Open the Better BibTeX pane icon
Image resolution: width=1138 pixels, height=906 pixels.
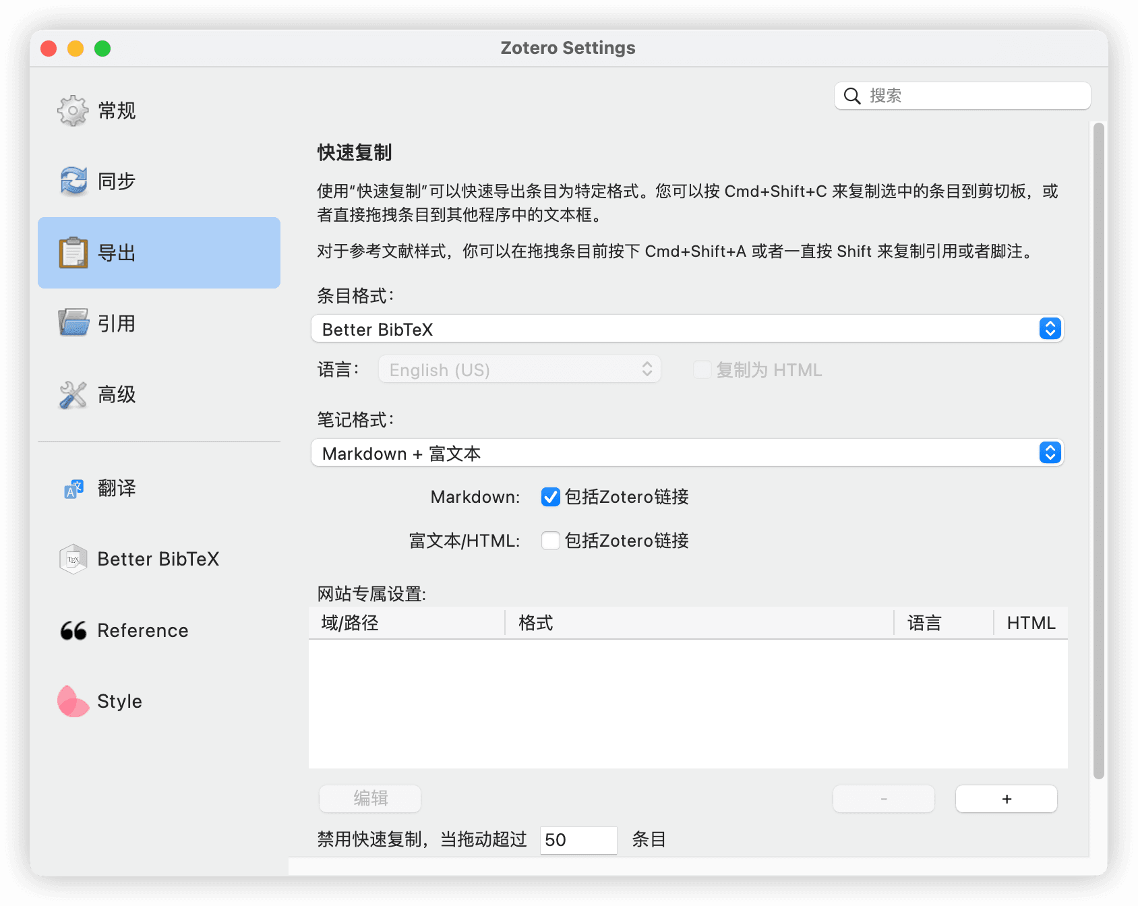[73, 559]
